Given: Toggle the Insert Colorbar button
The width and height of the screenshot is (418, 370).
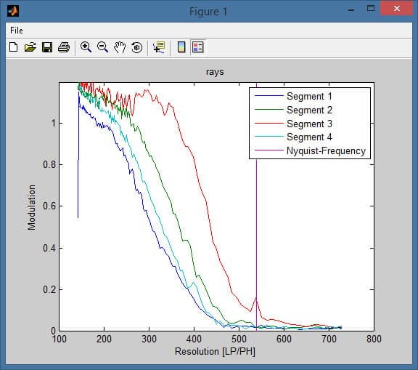Looking at the screenshot, I should click(x=181, y=47).
